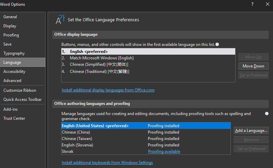Open Typography options
The height and width of the screenshot is (168, 273).
coord(23,53)
